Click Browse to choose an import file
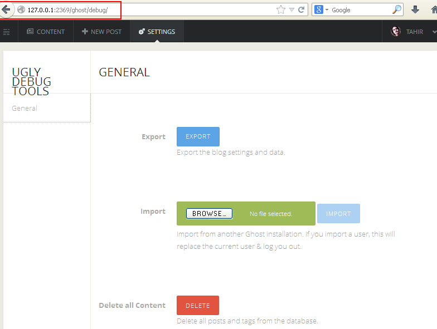The image size is (437, 329). click(209, 214)
